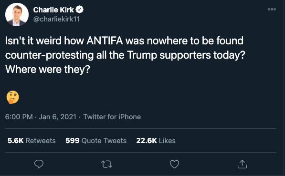Open Charlie Kirk's profile picture
Screen dimensions: 285x176
[x=17, y=14]
